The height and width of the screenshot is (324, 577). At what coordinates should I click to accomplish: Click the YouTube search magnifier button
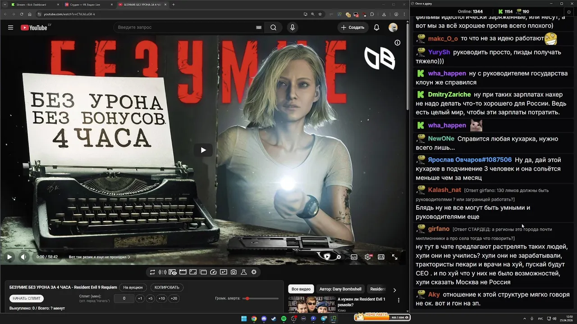tap(273, 27)
